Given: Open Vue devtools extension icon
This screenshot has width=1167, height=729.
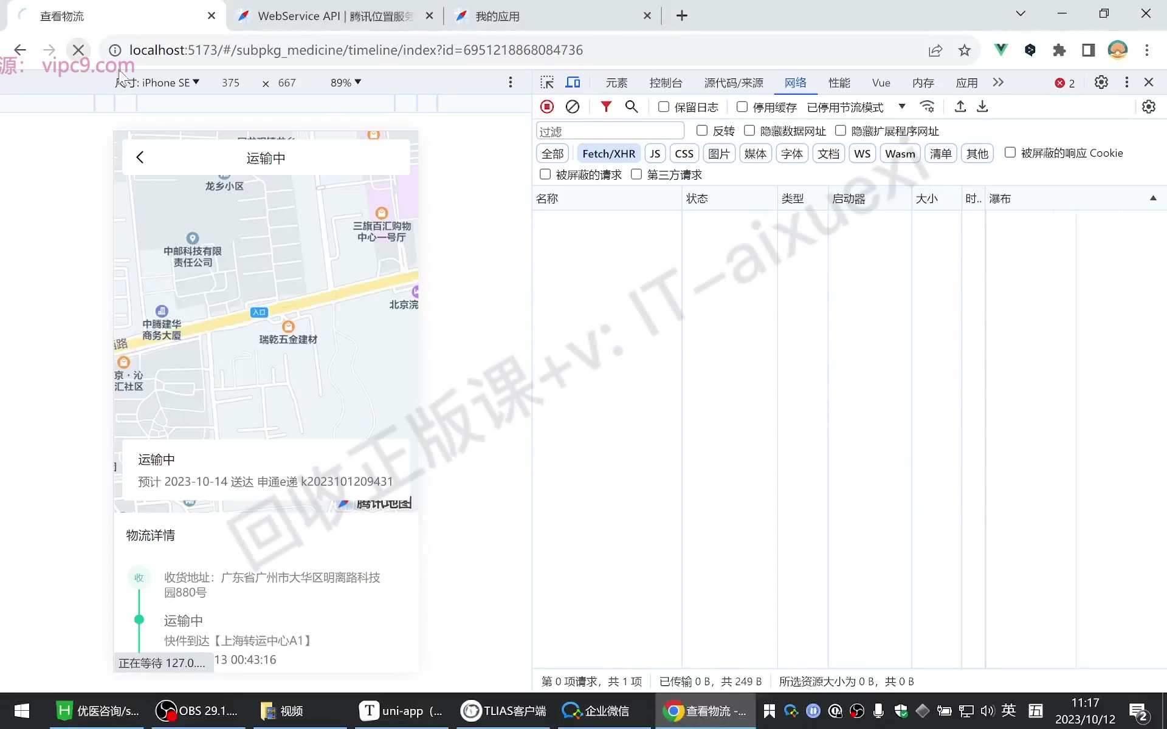Looking at the screenshot, I should (1000, 50).
